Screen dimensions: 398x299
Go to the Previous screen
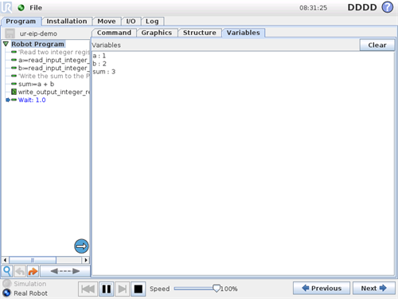[x=322, y=288]
